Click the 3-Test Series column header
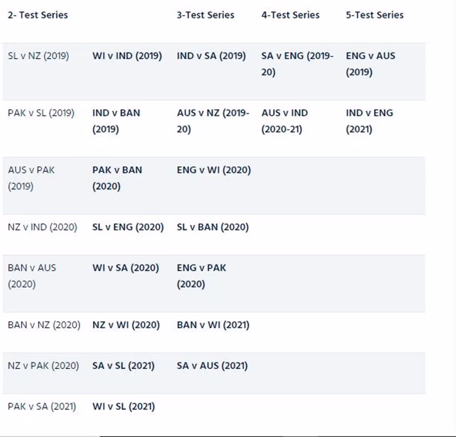456x437 pixels. 206,15
